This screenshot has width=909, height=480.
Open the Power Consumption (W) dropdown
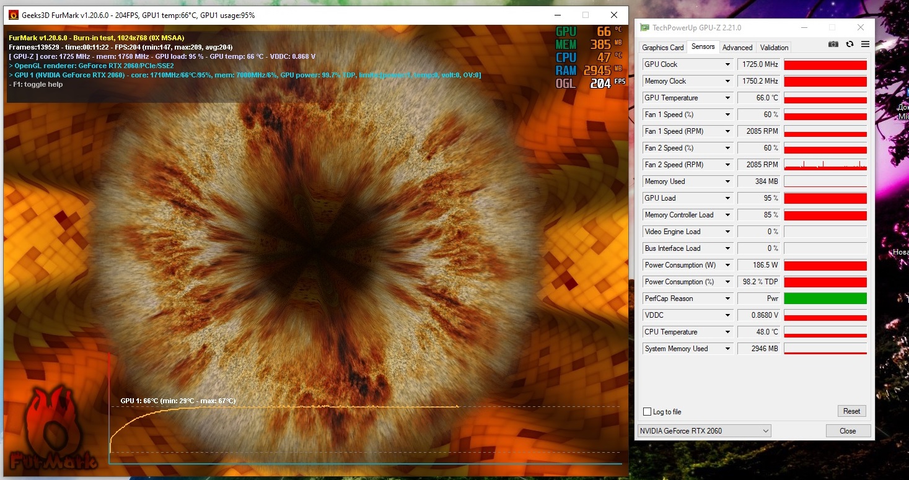tap(727, 265)
